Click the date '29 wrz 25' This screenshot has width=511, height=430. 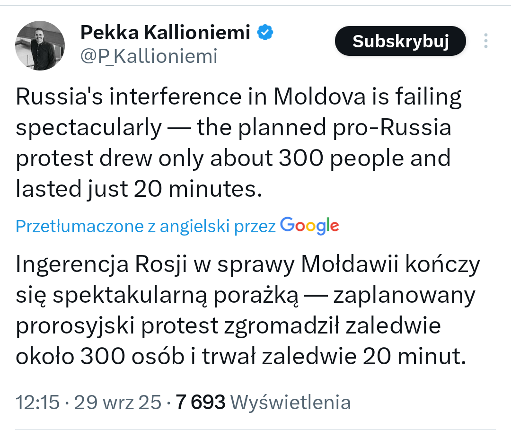tap(118, 403)
